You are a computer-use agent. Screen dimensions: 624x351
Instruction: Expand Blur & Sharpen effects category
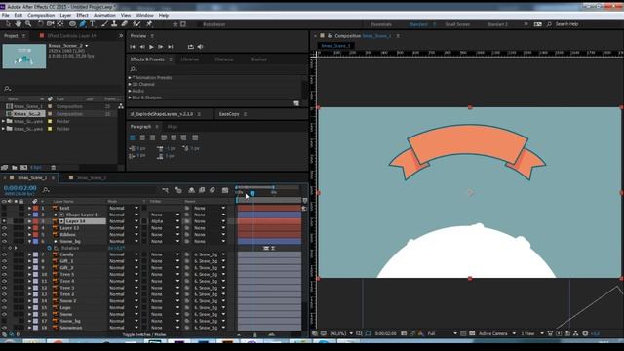pyautogui.click(x=130, y=97)
